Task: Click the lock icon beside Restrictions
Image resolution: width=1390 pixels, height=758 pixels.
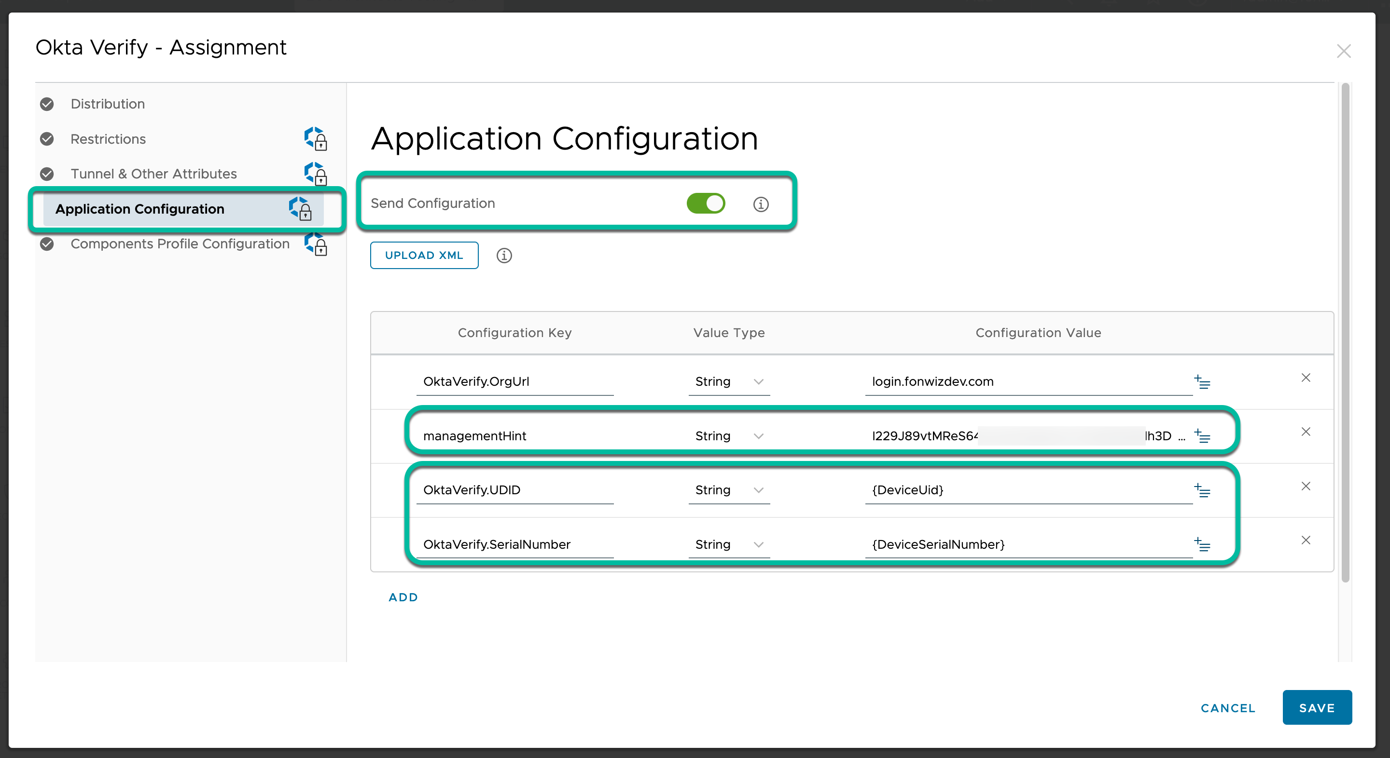Action: pos(316,139)
